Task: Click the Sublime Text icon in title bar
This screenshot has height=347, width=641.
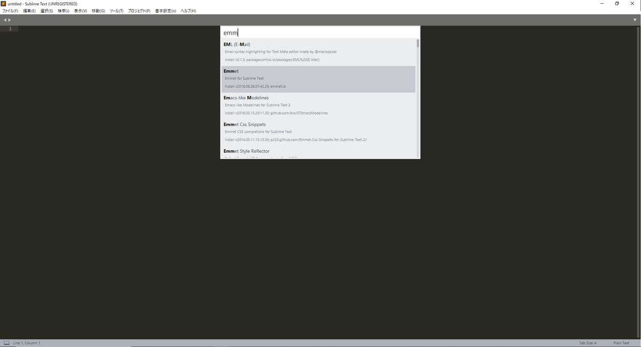Action: tap(3, 3)
